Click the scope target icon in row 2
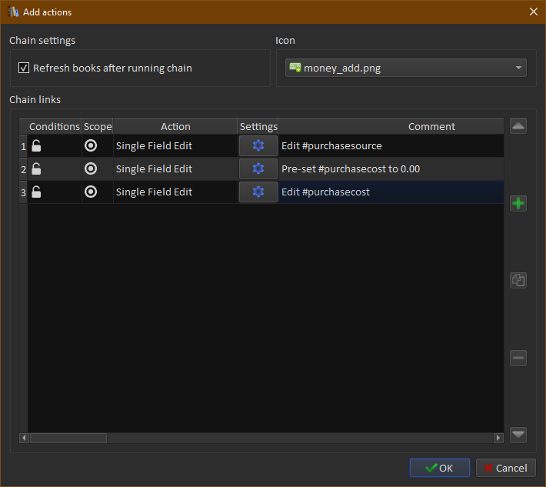 tap(91, 169)
